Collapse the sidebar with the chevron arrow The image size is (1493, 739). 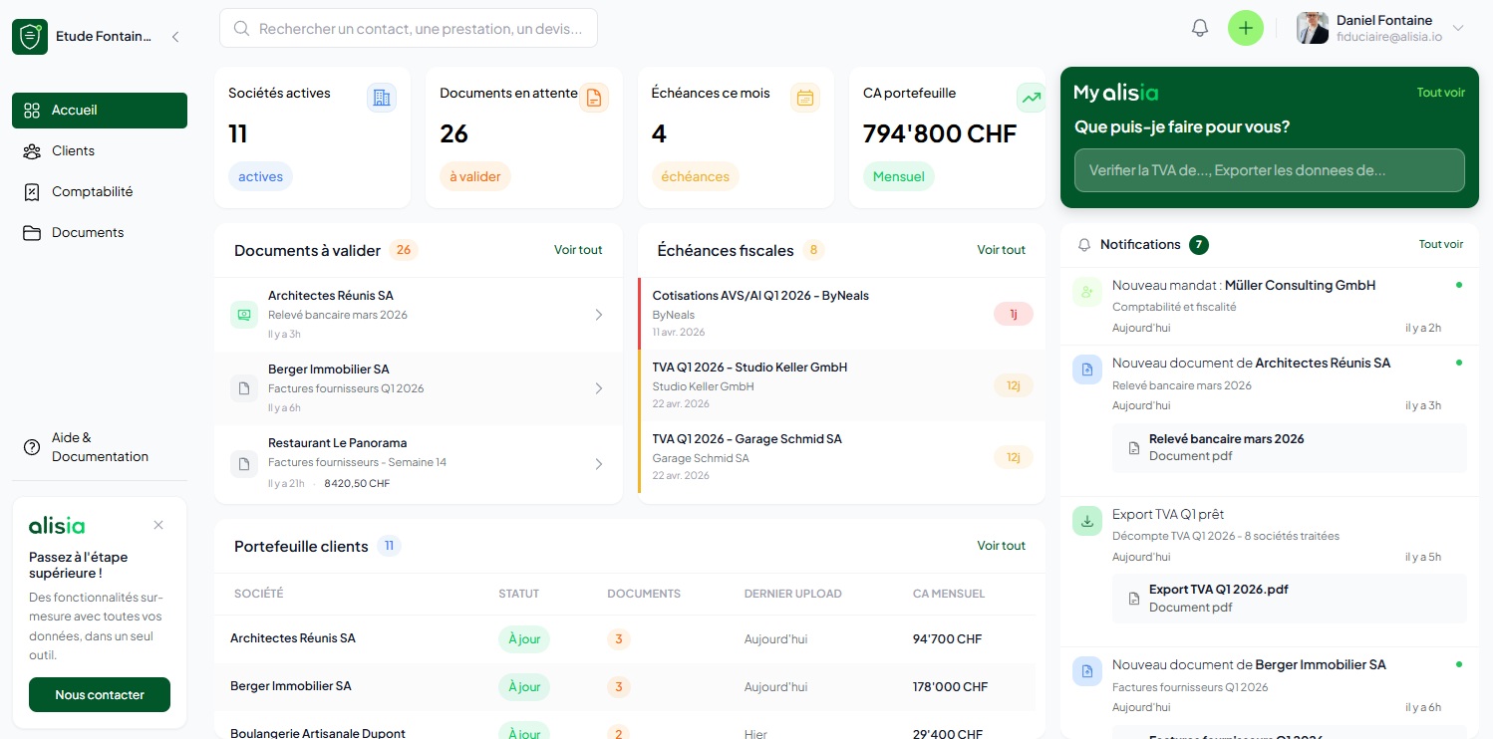coord(175,37)
